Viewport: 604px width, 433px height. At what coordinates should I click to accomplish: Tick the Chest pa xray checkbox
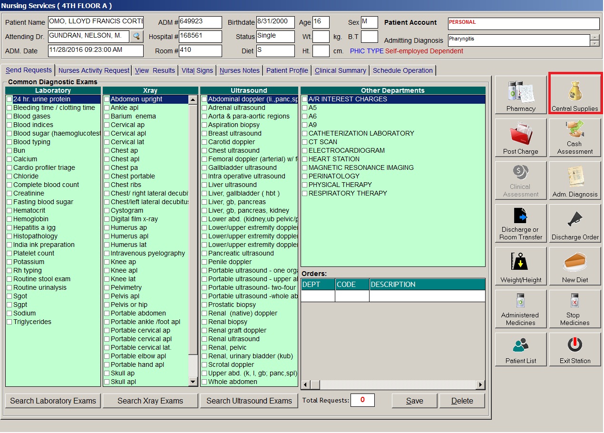point(107,168)
